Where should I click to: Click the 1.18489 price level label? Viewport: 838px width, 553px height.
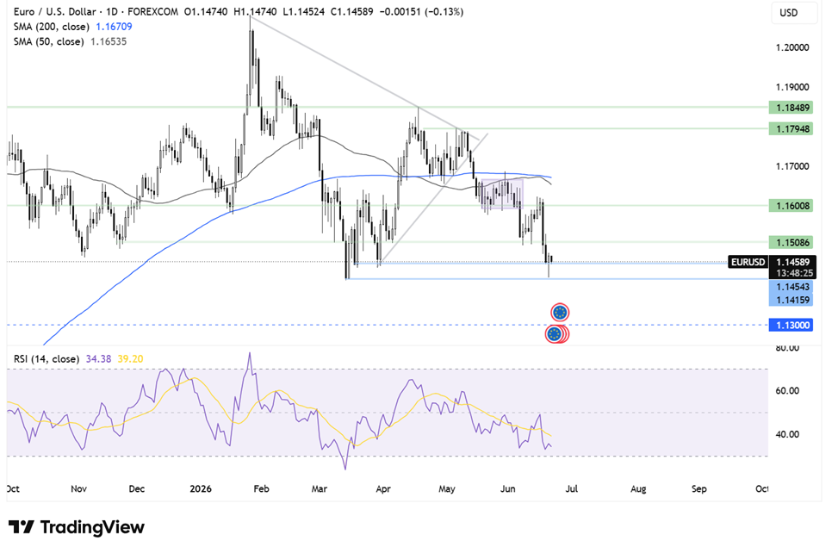tap(791, 108)
